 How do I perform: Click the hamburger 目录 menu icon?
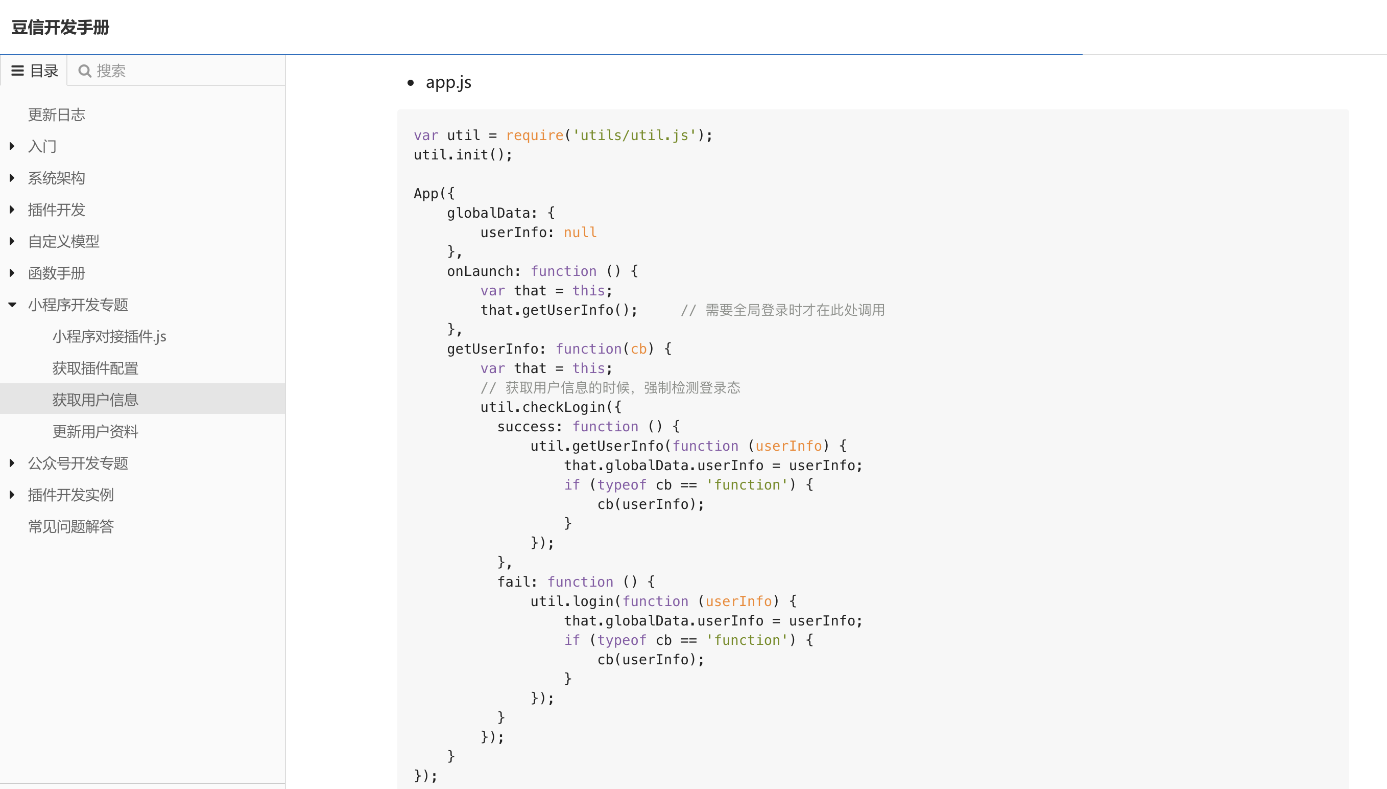[x=17, y=71]
